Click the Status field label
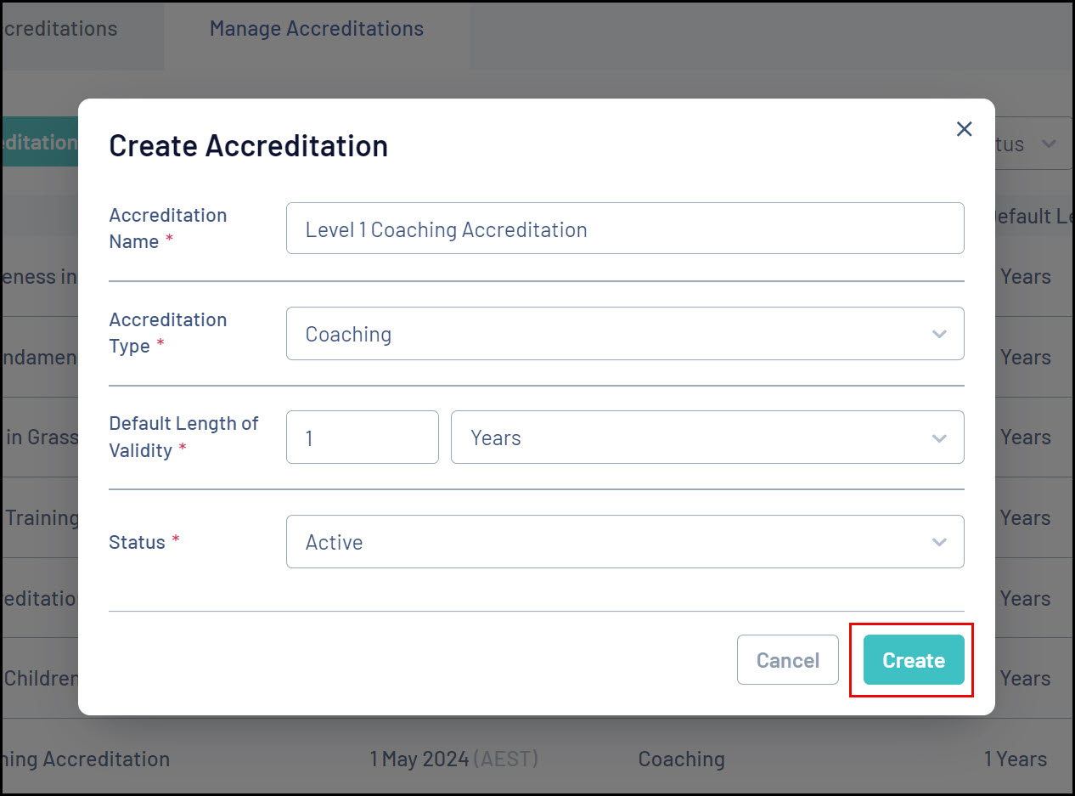This screenshot has width=1075, height=796. [137, 542]
